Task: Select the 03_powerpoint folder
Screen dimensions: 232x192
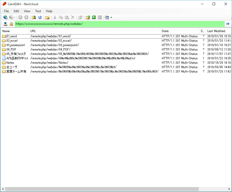Action: coord(16,45)
